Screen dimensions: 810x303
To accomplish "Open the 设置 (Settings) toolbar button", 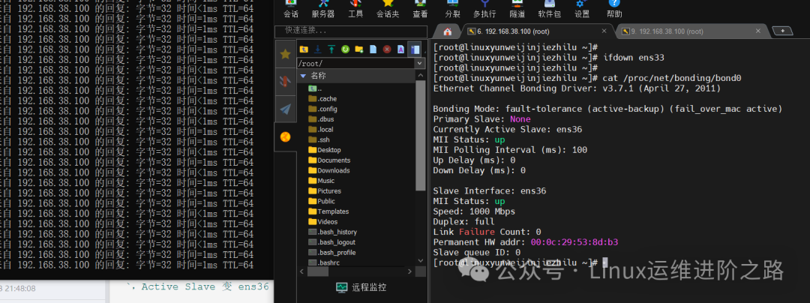I will (582, 9).
